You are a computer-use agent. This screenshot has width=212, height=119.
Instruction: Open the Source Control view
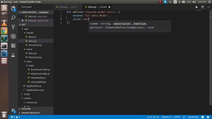(13, 27)
